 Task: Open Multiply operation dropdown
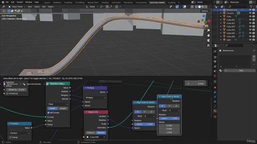95,98
